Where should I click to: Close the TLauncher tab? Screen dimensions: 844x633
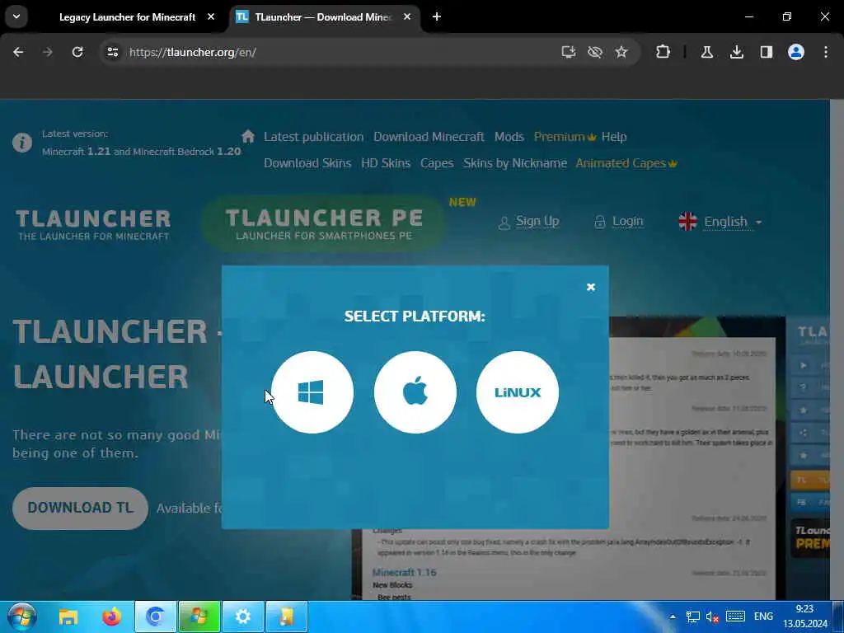[407, 16]
